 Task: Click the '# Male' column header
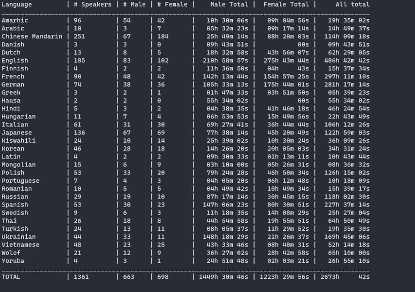point(134,5)
